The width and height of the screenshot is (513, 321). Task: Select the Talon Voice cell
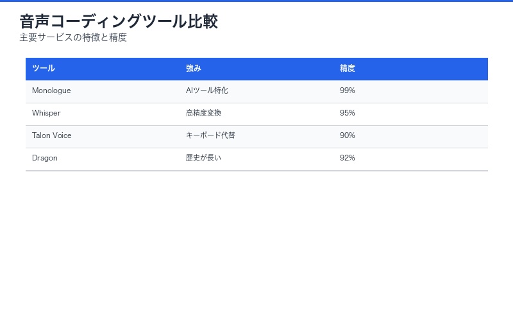point(52,136)
